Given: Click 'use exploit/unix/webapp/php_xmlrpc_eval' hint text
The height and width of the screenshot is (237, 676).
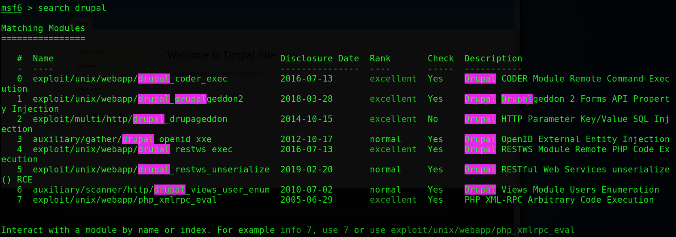Looking at the screenshot, I should tap(472, 230).
